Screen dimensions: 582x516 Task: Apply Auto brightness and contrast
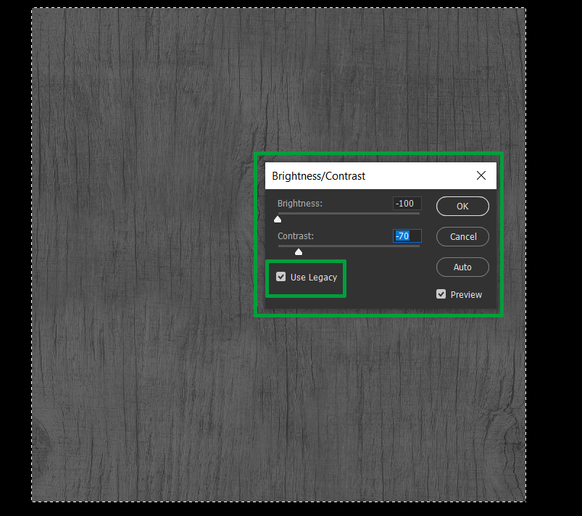462,267
